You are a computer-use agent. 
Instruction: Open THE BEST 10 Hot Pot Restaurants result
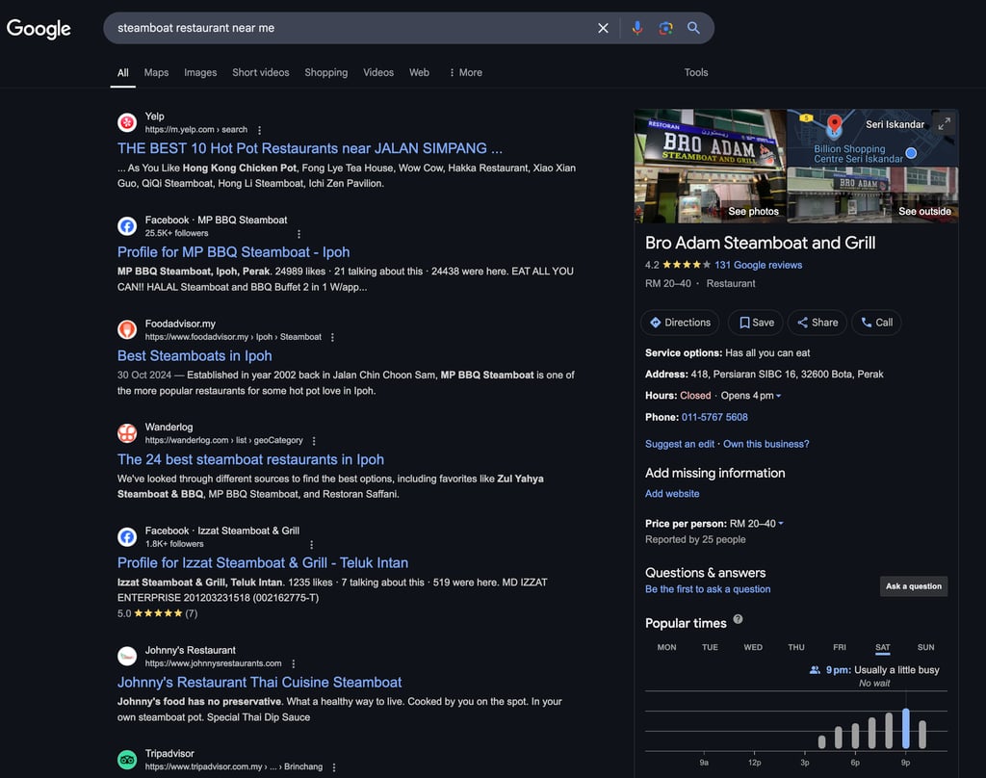(309, 148)
